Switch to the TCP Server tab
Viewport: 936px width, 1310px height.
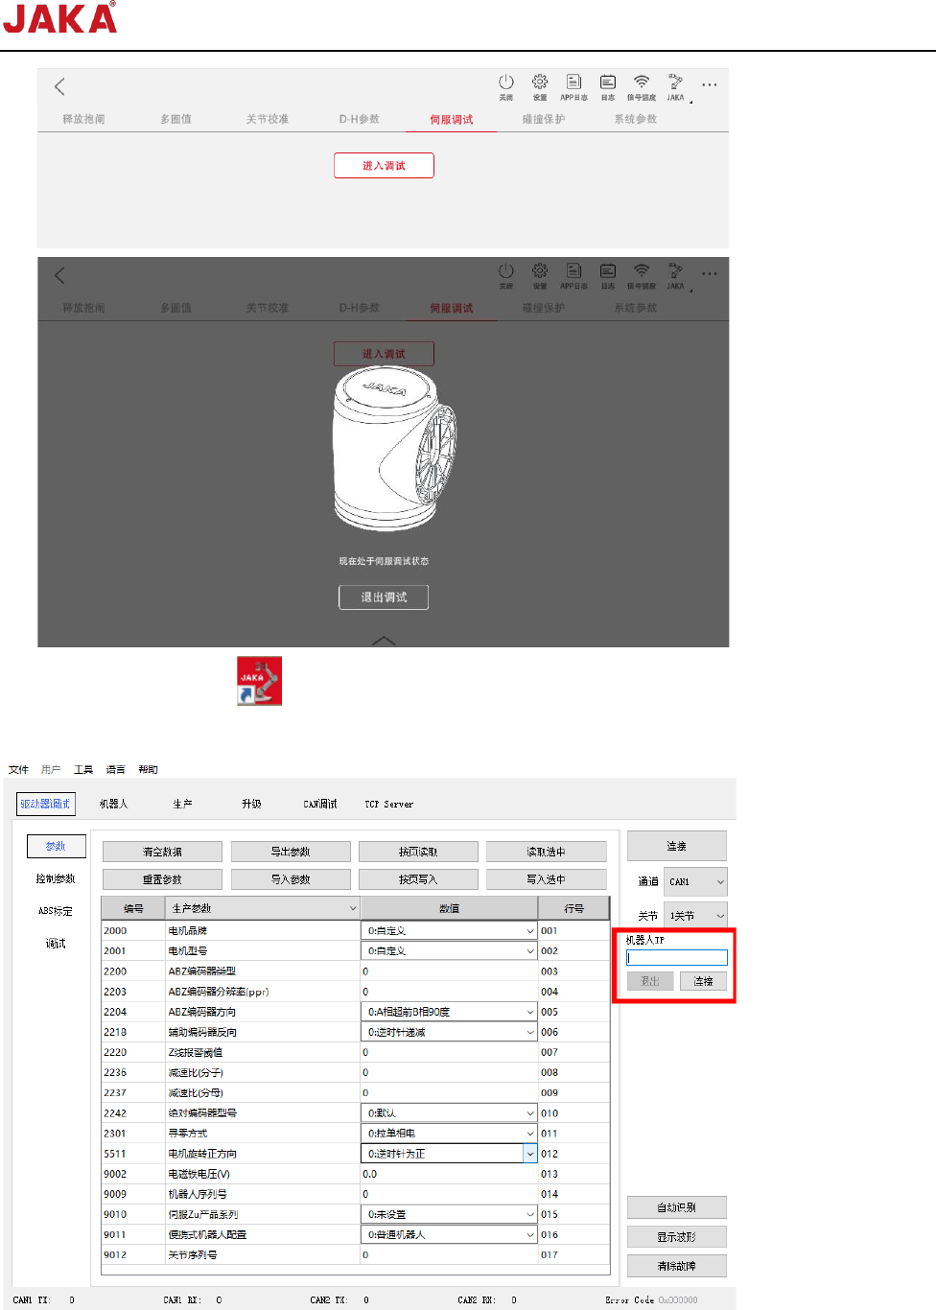pyautogui.click(x=388, y=804)
